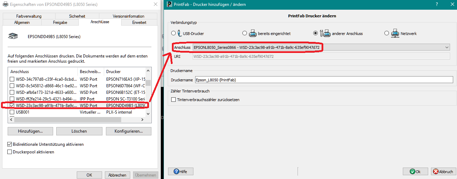The width and height of the screenshot is (457, 179).
Task: Click the network printer icon
Action: (x=395, y=33)
